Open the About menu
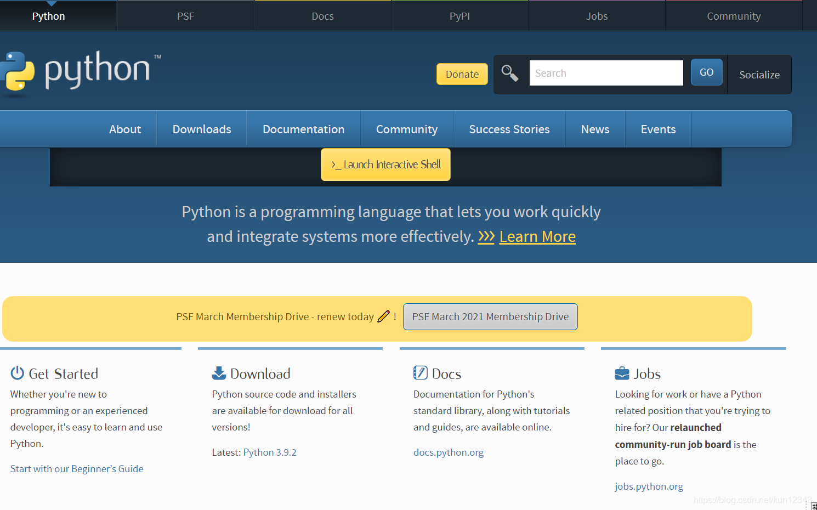Image resolution: width=817 pixels, height=510 pixels. click(x=125, y=129)
